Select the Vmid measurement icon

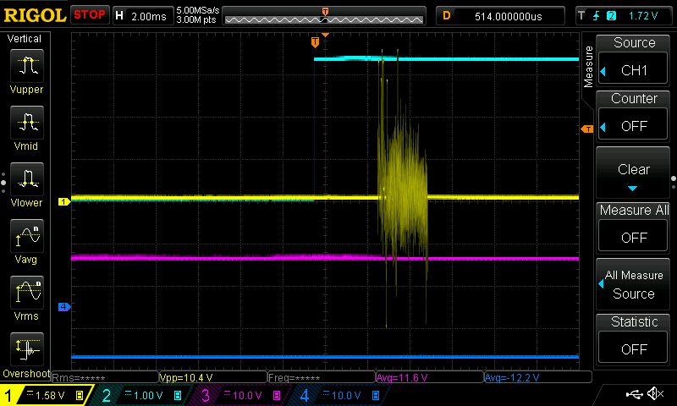pos(27,123)
